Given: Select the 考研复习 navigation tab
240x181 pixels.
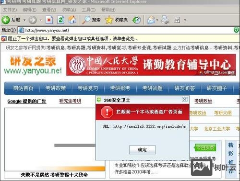Looking at the screenshot, I should pos(88,88).
